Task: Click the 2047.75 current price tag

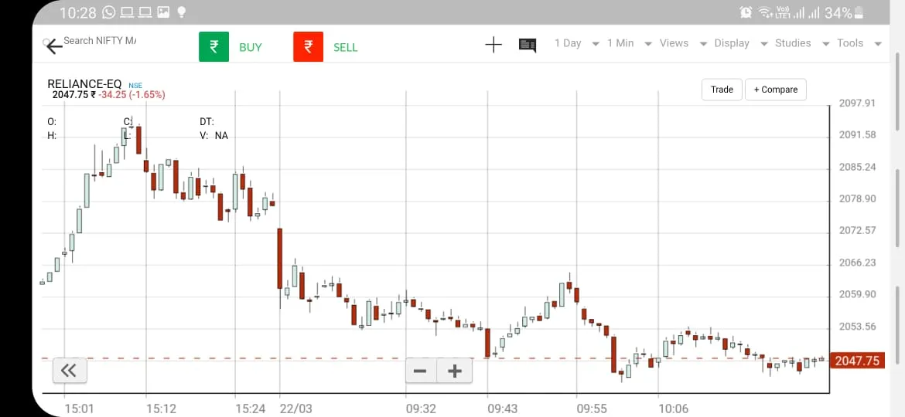Action: pyautogui.click(x=857, y=361)
